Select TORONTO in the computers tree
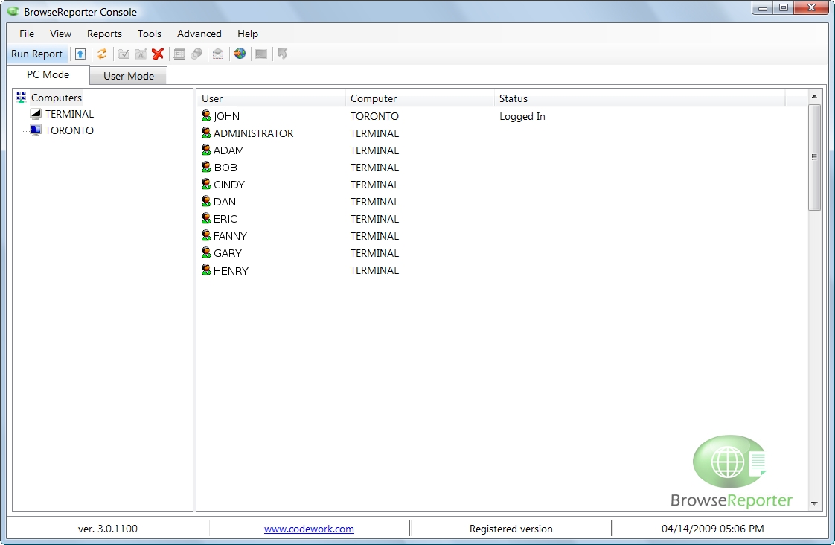Image resolution: width=835 pixels, height=545 pixels. pyautogui.click(x=69, y=130)
